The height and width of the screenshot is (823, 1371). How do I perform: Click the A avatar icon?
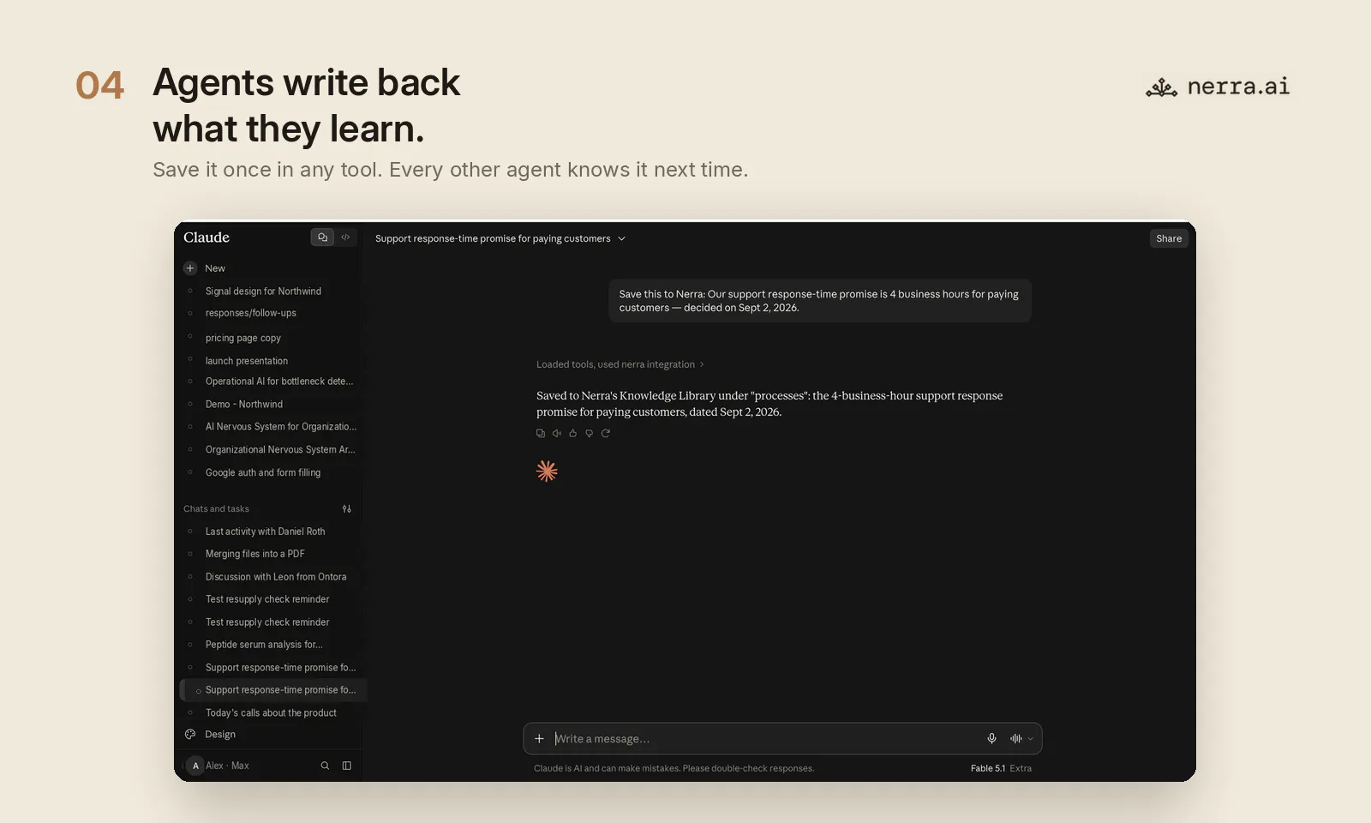tap(195, 766)
